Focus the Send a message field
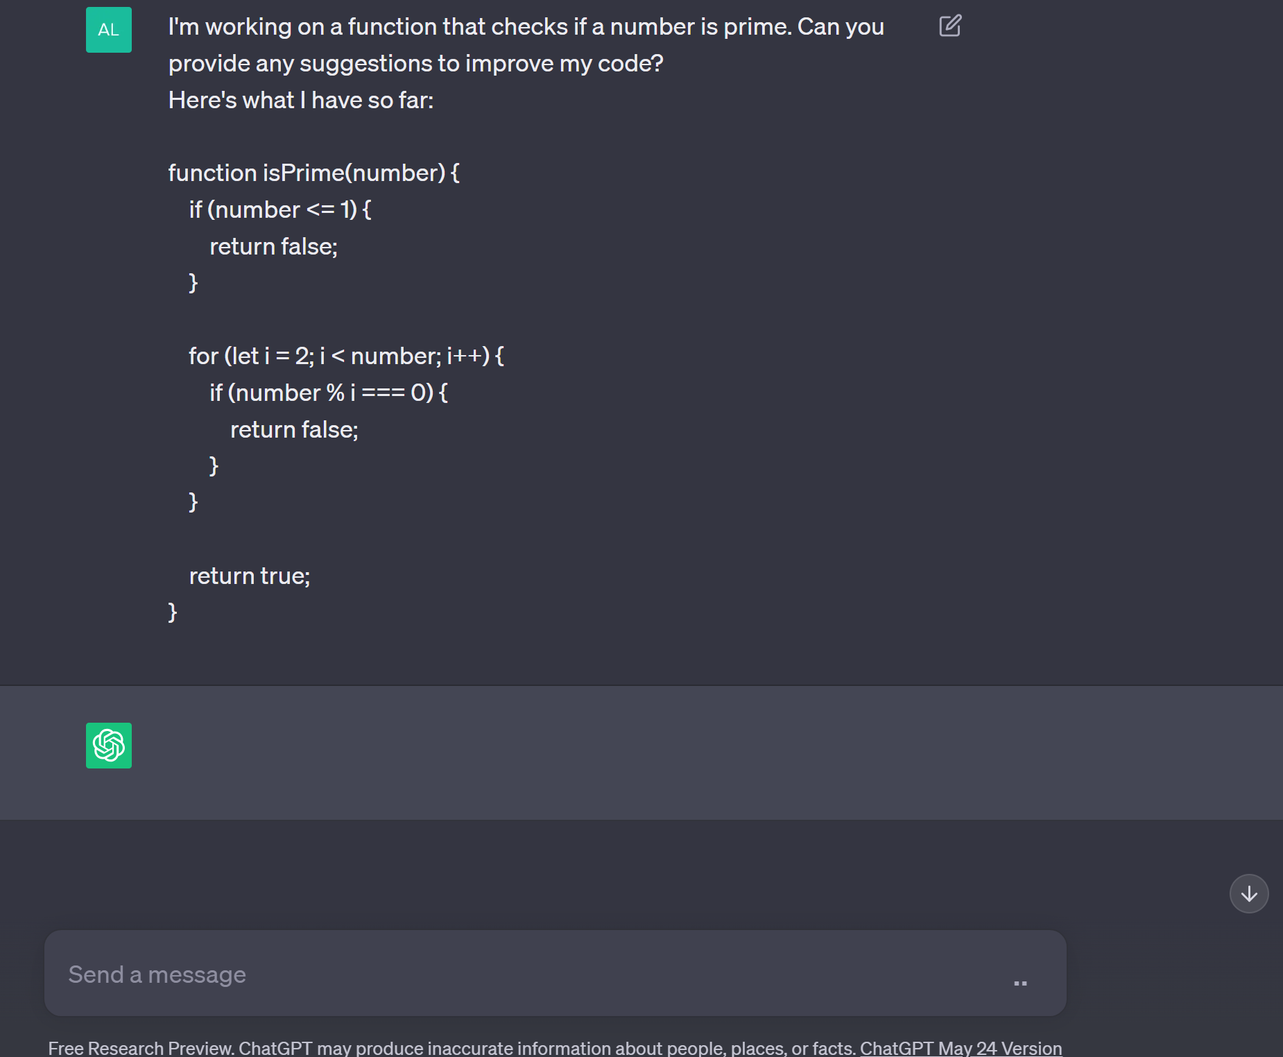The width and height of the screenshot is (1283, 1057). [x=527, y=974]
